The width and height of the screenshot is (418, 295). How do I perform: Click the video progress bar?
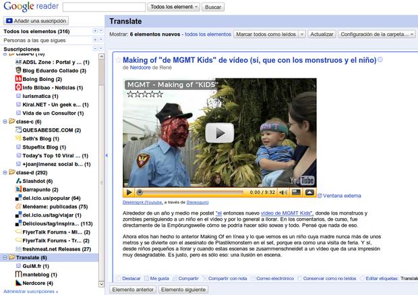[x=191, y=192]
